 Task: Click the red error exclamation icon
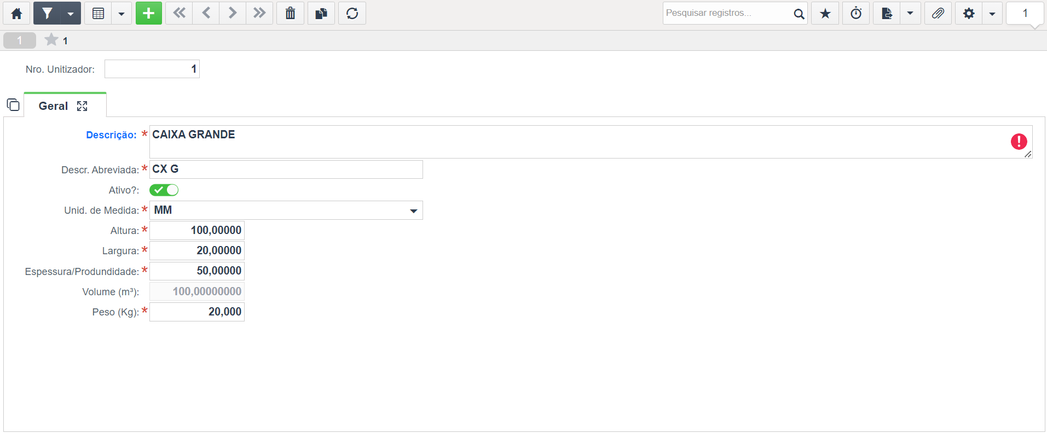point(1019,142)
